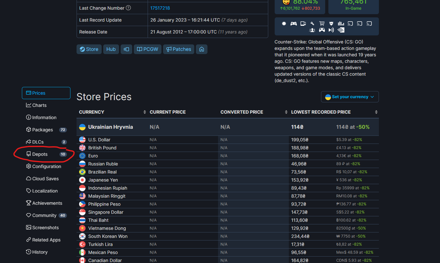Click the Philippine Peso currency name

(105, 204)
